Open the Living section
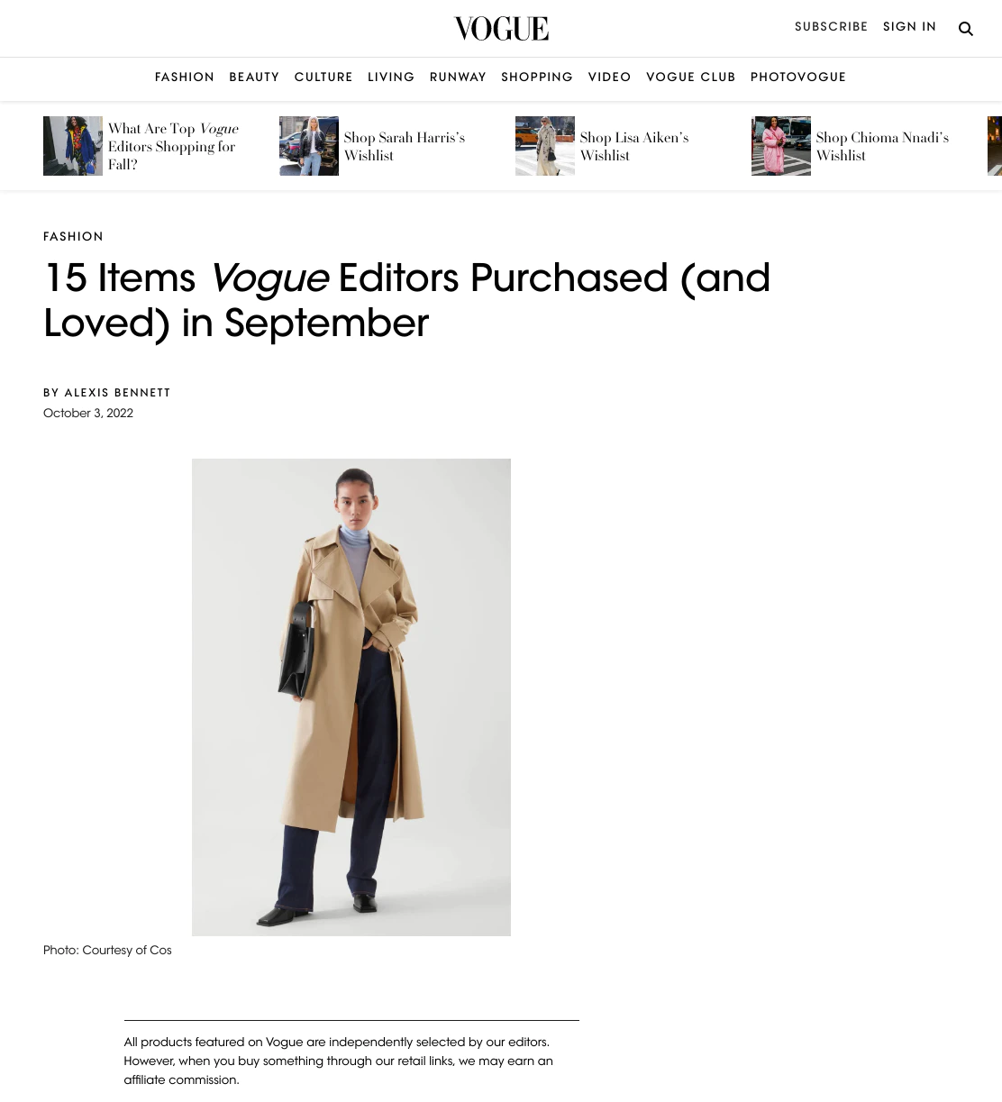This screenshot has height=1102, width=1002. [x=391, y=77]
